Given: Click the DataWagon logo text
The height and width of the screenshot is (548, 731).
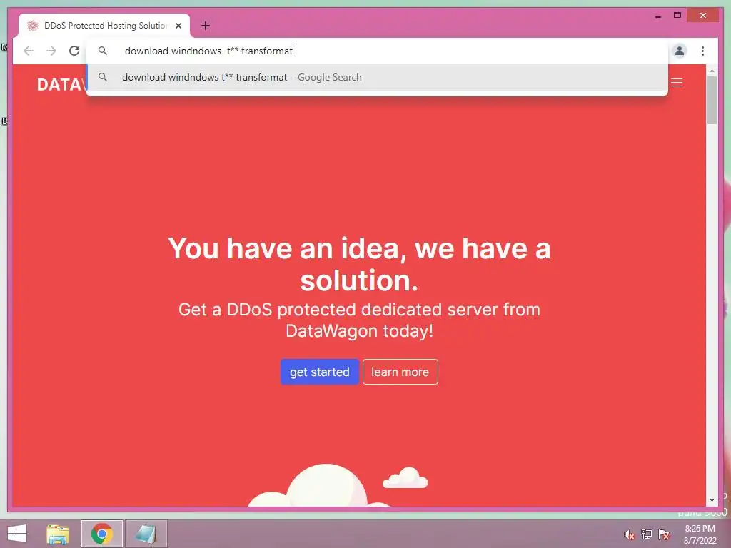Looking at the screenshot, I should tap(61, 85).
